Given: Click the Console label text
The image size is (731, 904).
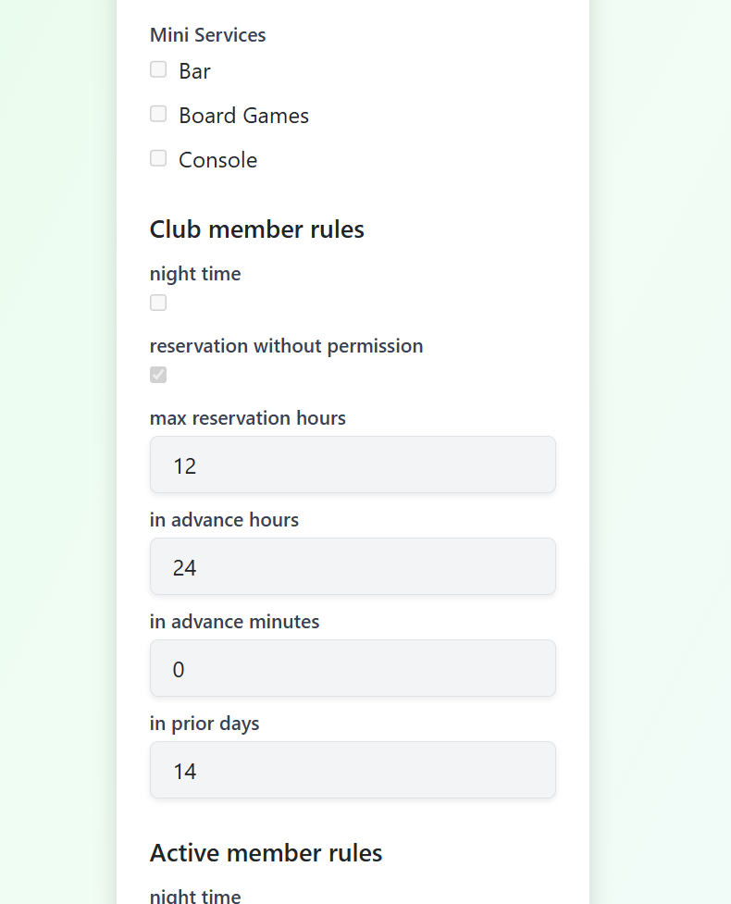Looking at the screenshot, I should [x=217, y=159].
